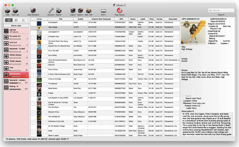Start Play Game from toolbar

pos(119,10)
